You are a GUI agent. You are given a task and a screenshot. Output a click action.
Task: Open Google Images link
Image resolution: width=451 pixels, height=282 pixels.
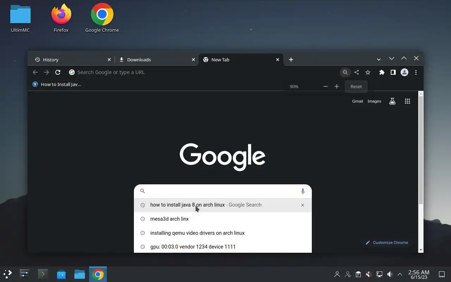pos(374,101)
